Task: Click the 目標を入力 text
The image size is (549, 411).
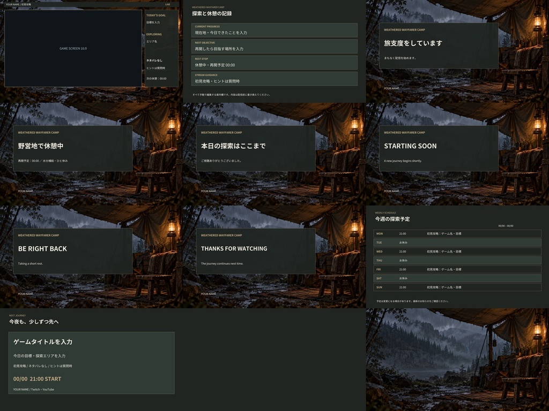Action: click(x=153, y=22)
